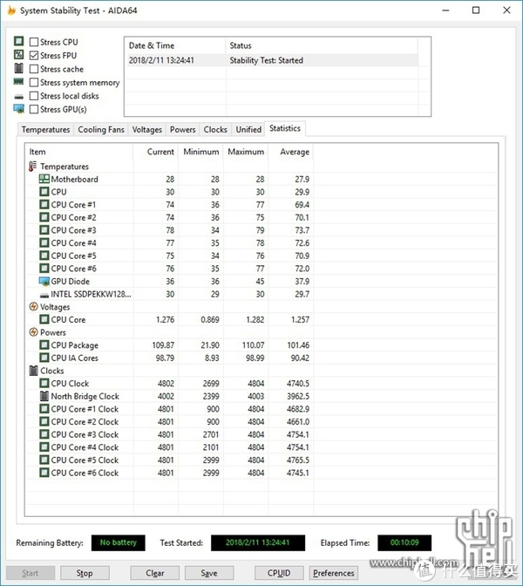Click the 'No battery' indicator
The image size is (523, 586).
pyautogui.click(x=118, y=542)
